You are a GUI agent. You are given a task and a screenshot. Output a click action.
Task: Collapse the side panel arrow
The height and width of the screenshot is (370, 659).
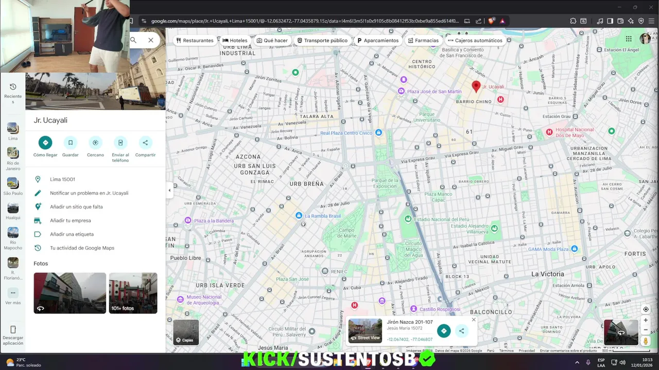pos(169,190)
